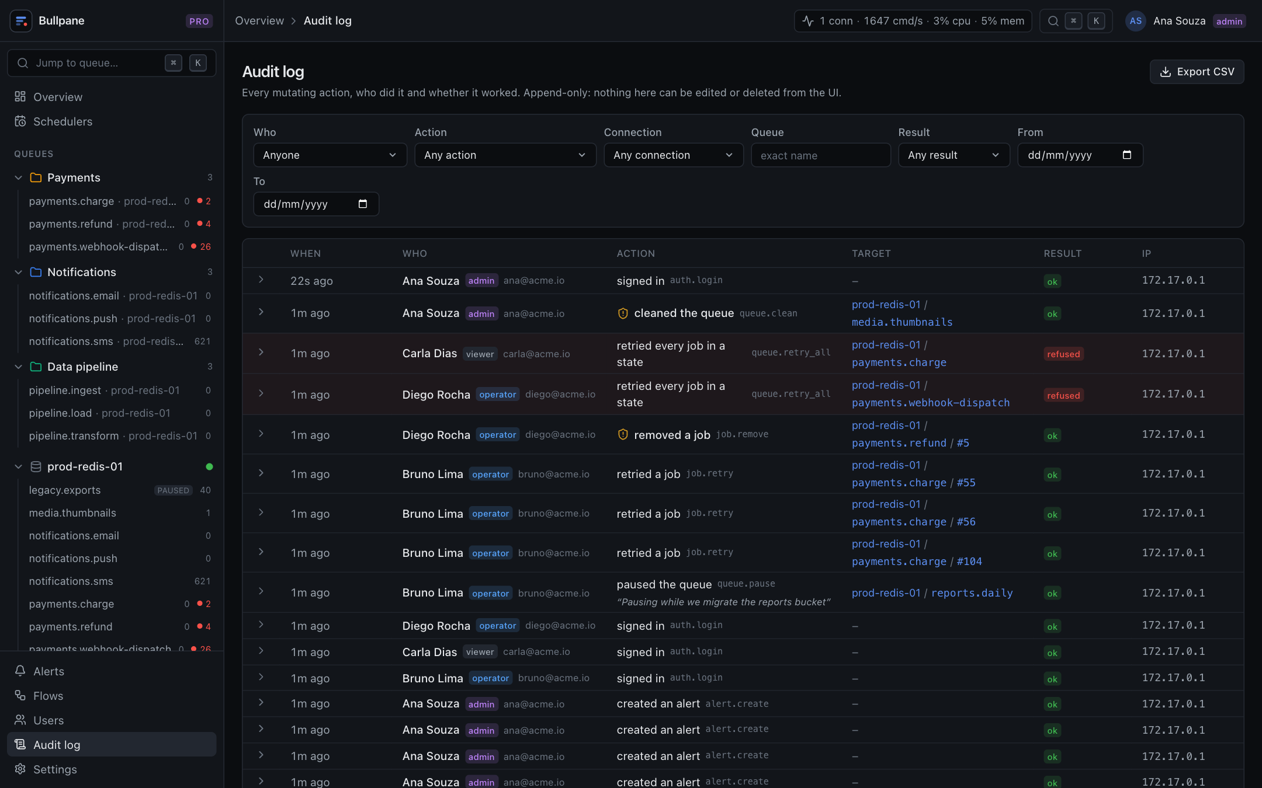Open Users page
The image size is (1262, 788).
point(112,720)
